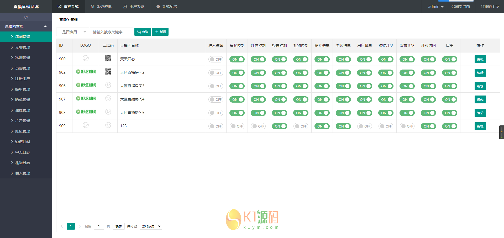Click the search keyword input field
Image resolution: width=504 pixels, height=238 pixels.
(112, 32)
